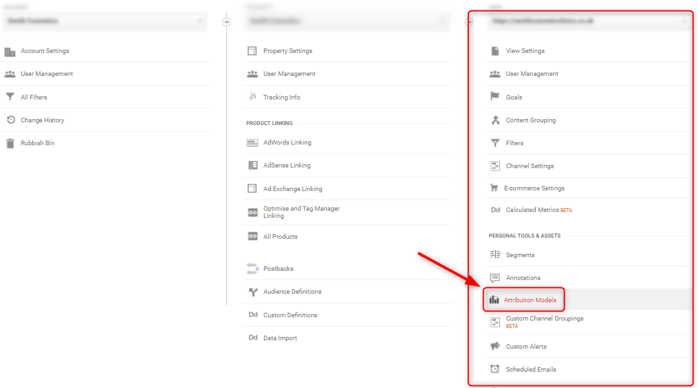The height and width of the screenshot is (388, 698).
Task: Click the E-commerce Settings cart icon
Action: pyautogui.click(x=494, y=188)
